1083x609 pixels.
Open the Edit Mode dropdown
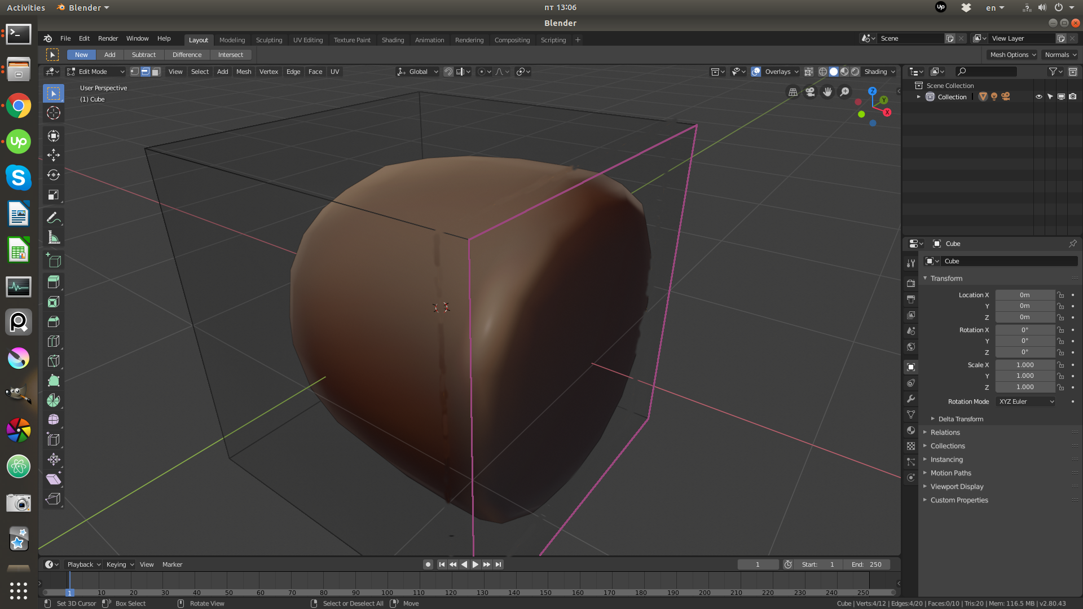pyautogui.click(x=95, y=72)
